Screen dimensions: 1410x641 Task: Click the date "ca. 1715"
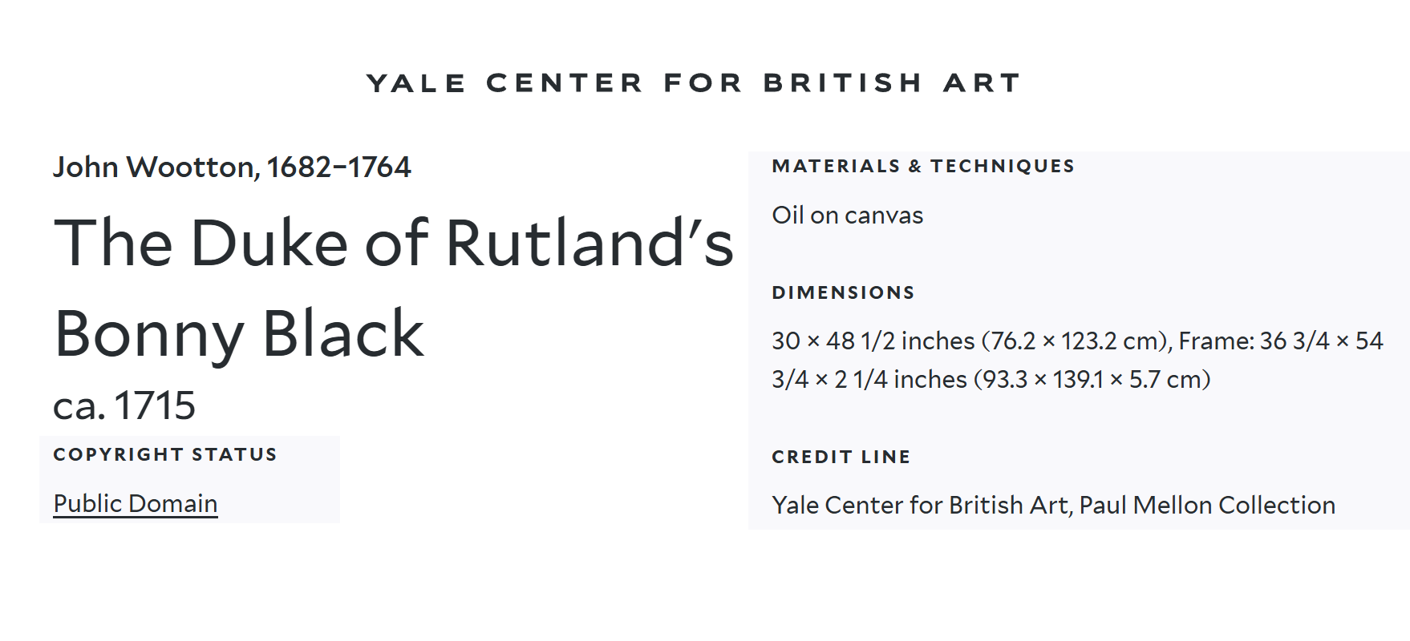[x=124, y=405]
